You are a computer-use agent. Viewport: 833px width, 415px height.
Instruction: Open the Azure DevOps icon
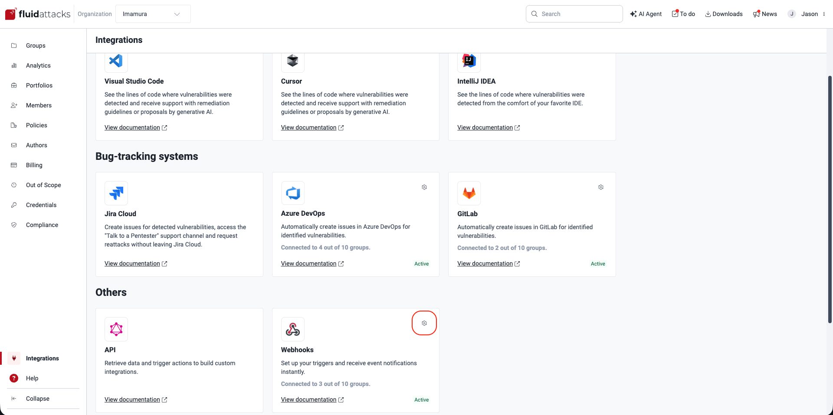(x=292, y=193)
